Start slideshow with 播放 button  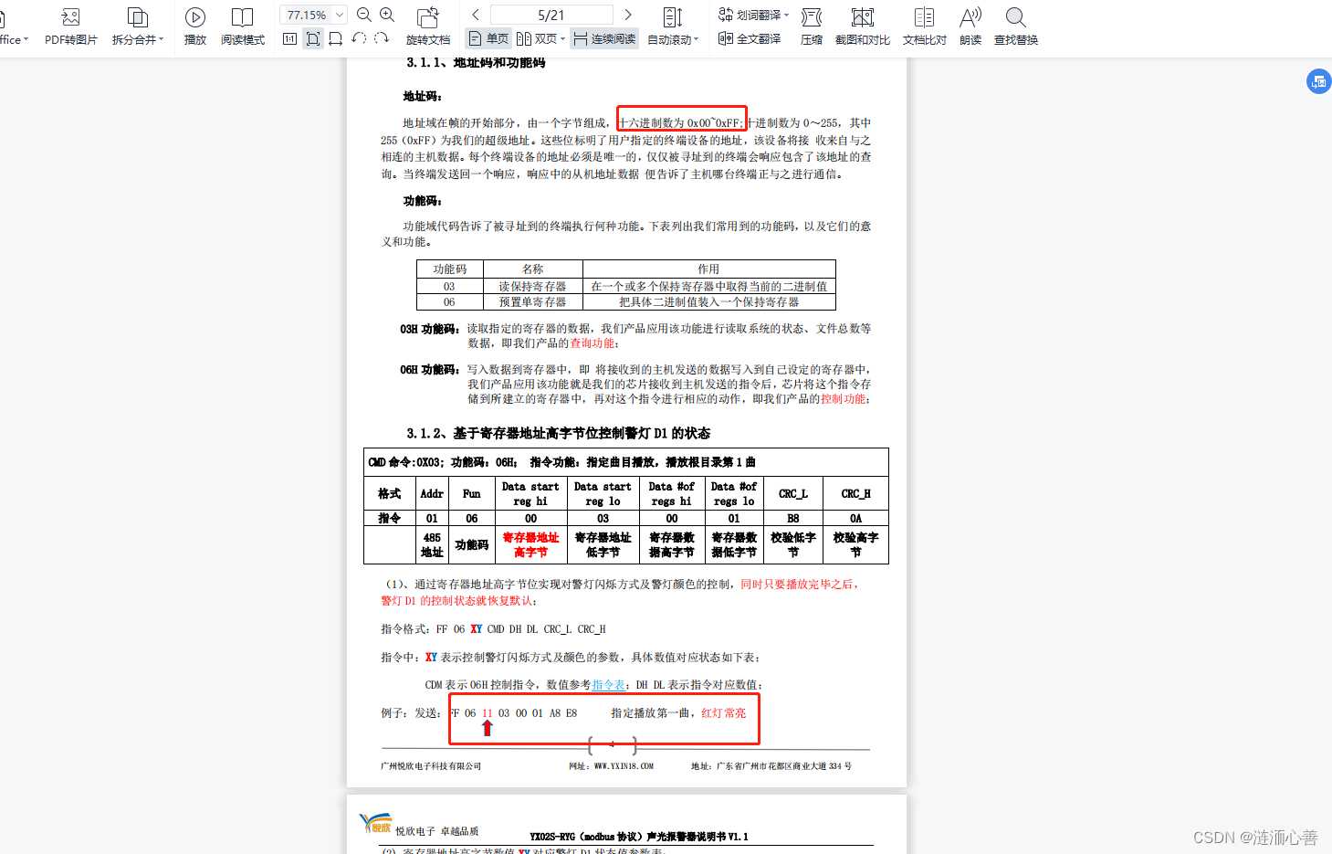[195, 26]
